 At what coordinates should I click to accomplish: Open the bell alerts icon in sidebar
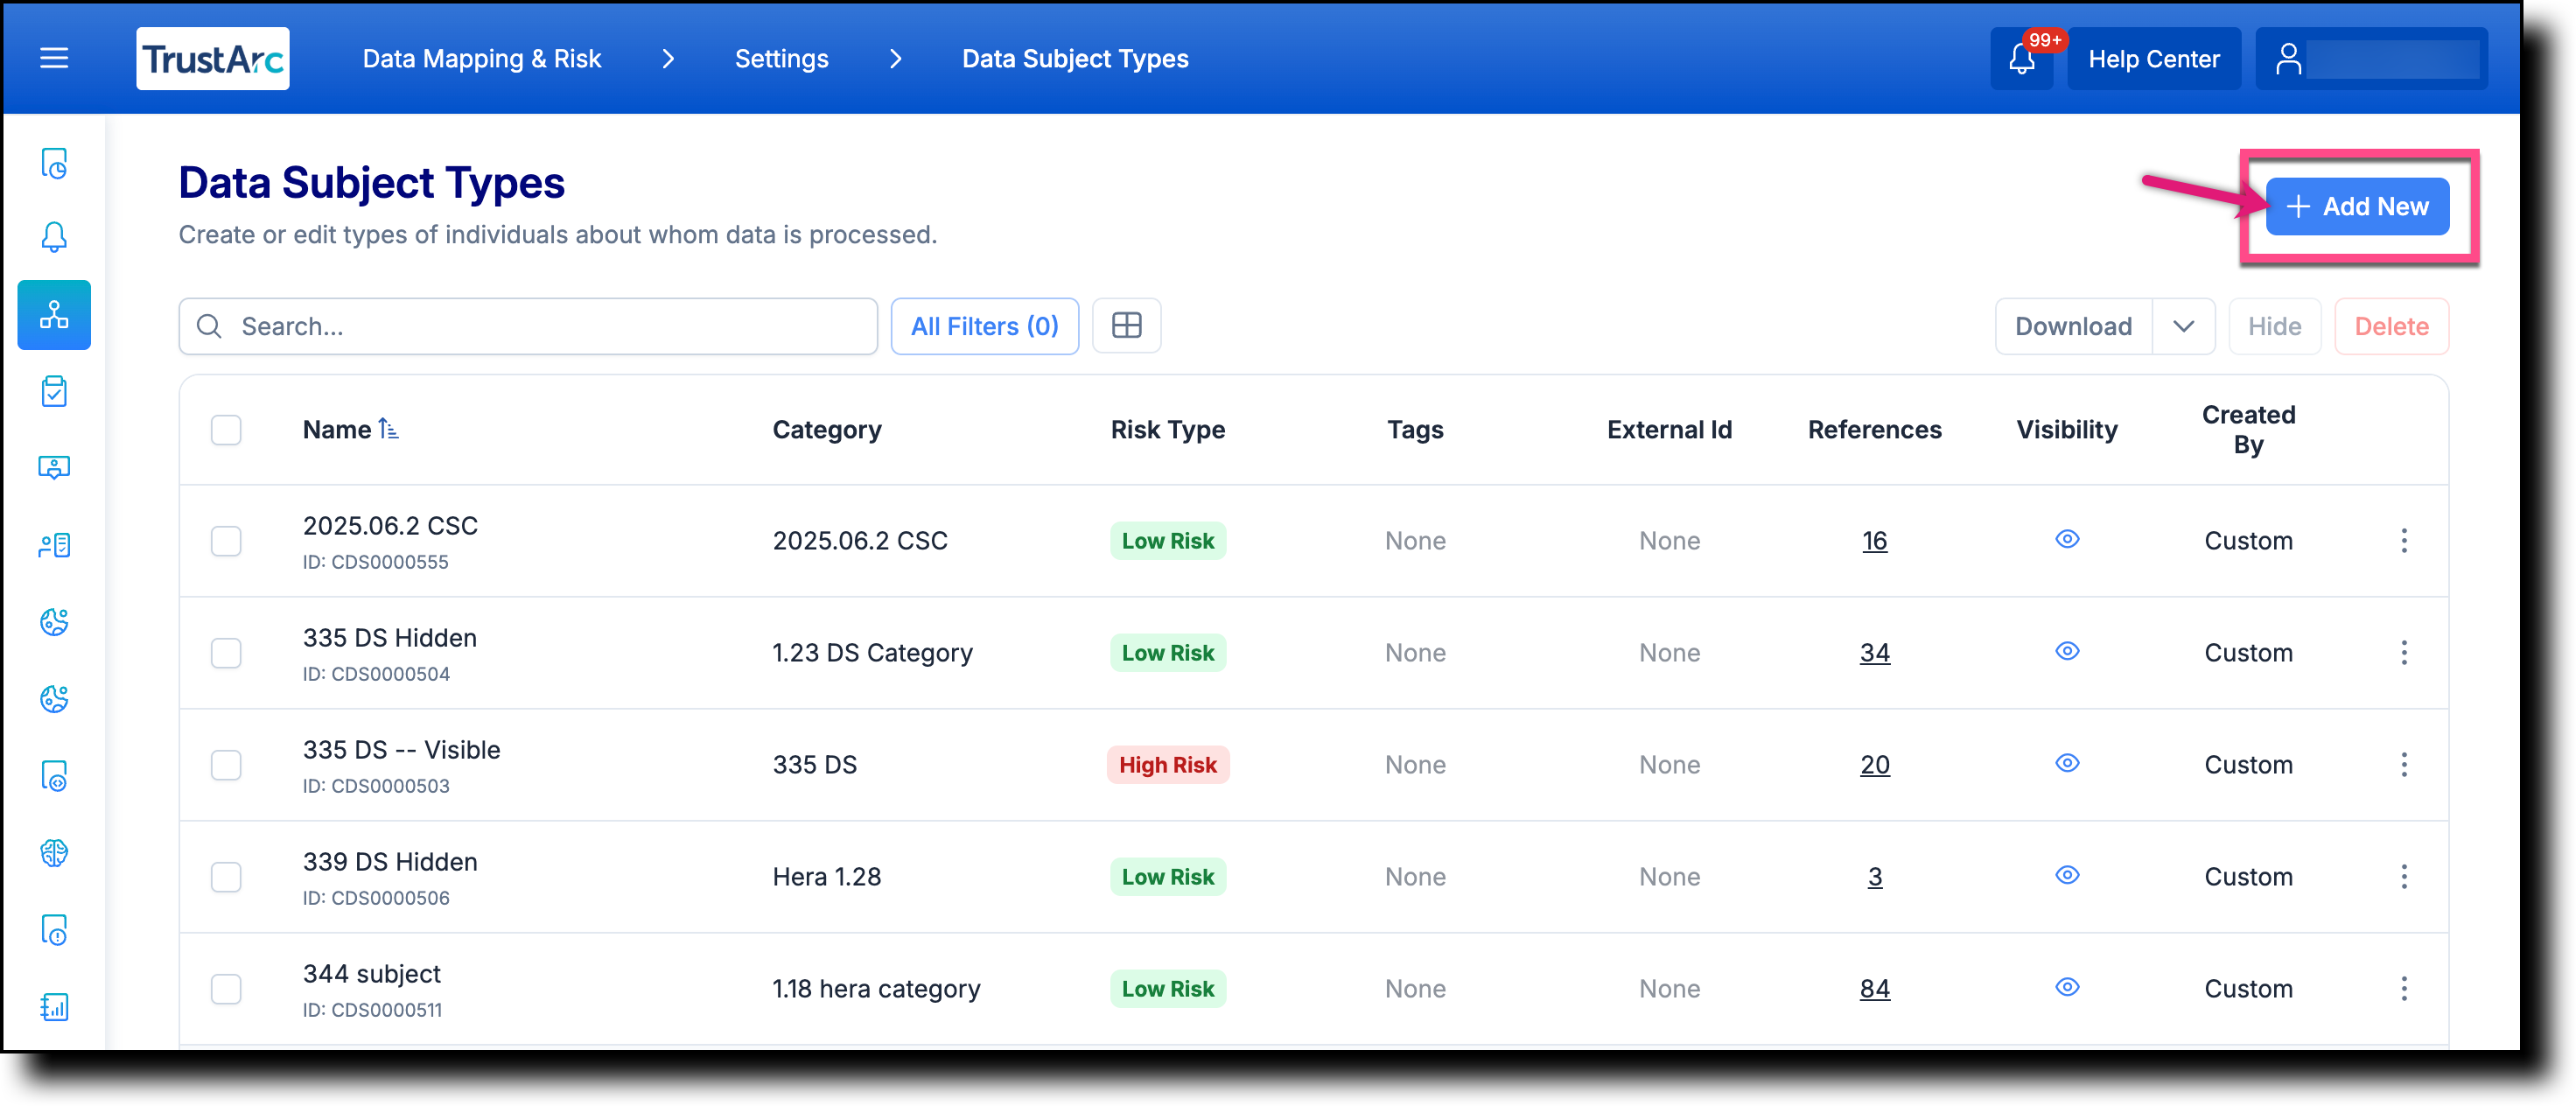coord(54,237)
